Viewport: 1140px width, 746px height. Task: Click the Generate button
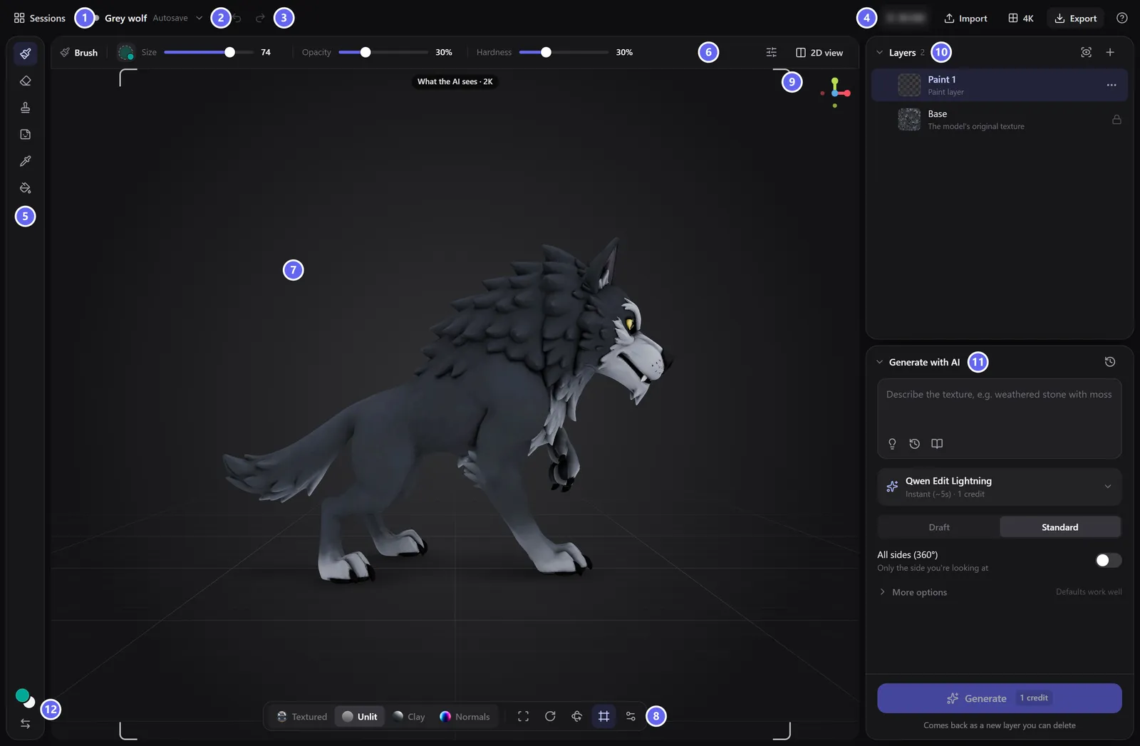tap(1000, 698)
